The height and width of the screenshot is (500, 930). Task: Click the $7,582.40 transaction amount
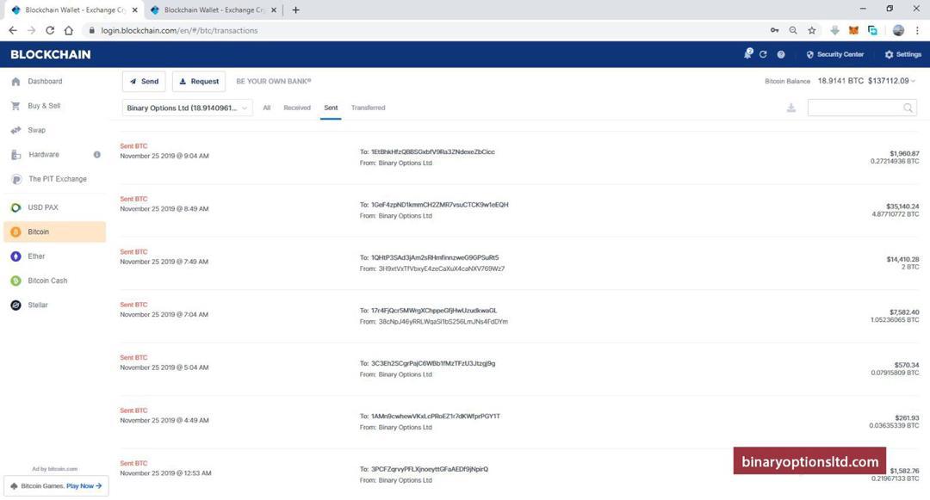[904, 312]
